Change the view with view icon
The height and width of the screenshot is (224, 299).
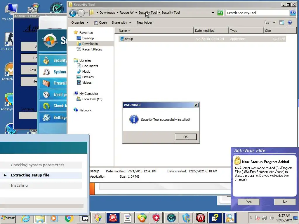(x=267, y=22)
